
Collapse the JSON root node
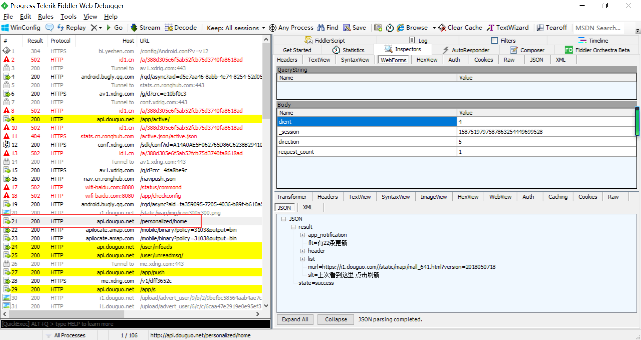point(284,219)
